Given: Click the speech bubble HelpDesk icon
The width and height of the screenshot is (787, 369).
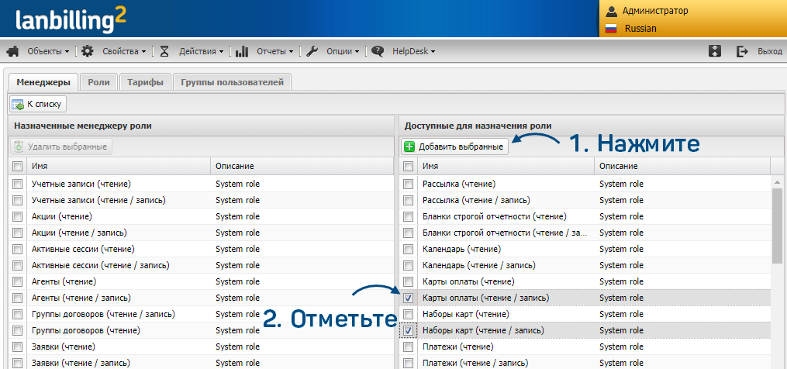Looking at the screenshot, I should tap(378, 51).
